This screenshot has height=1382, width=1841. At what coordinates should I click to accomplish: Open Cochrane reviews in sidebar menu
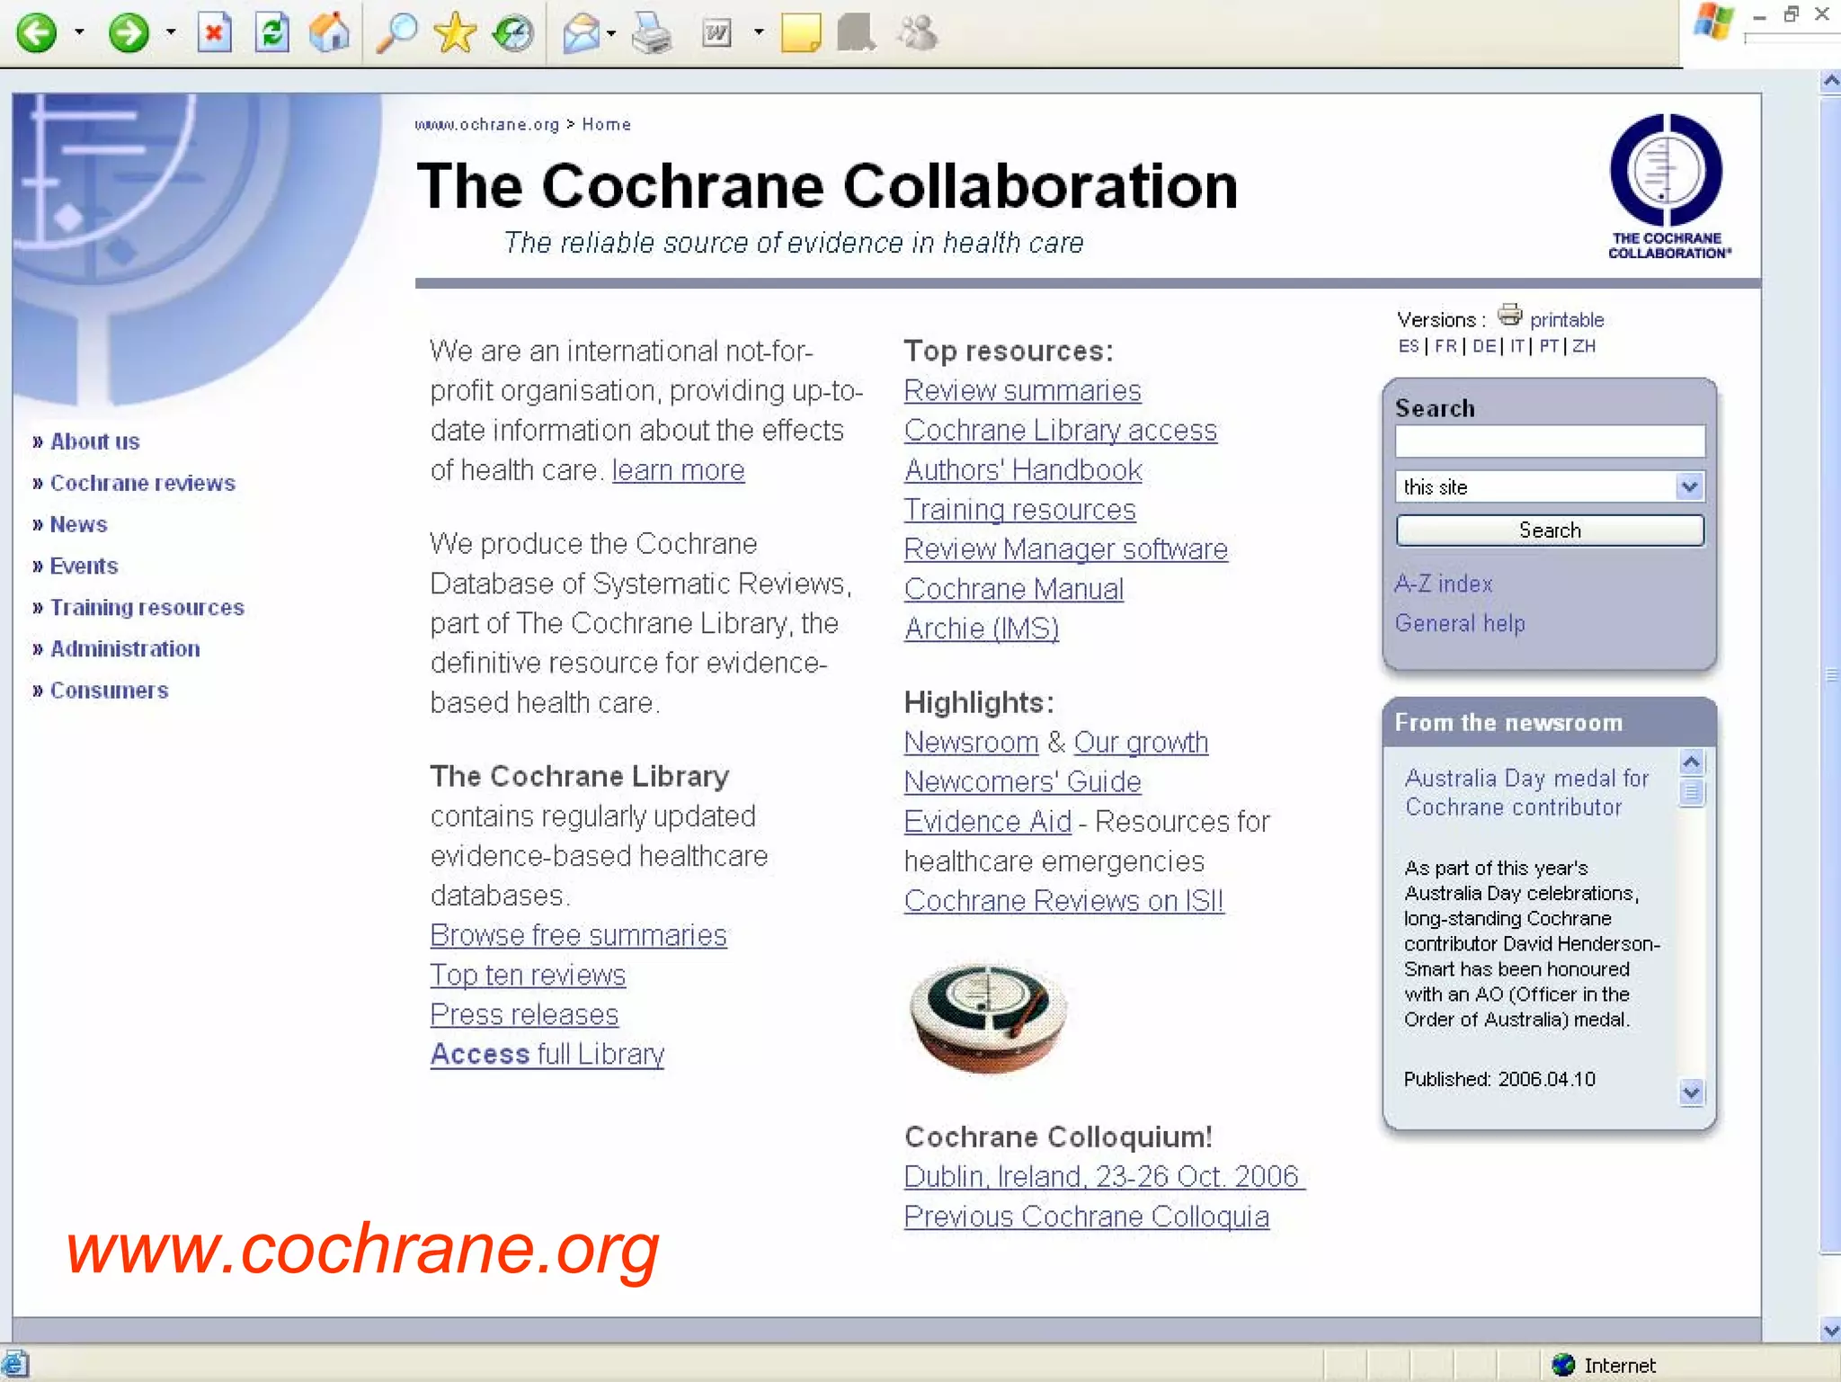click(x=142, y=483)
